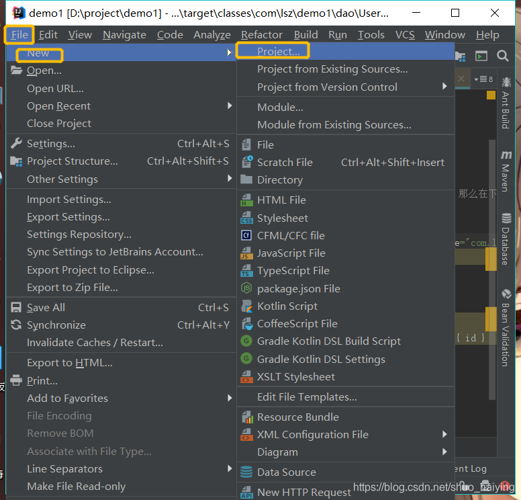Click the TypeScript File TS icon
Image resolution: width=521 pixels, height=500 pixels.
(x=246, y=271)
